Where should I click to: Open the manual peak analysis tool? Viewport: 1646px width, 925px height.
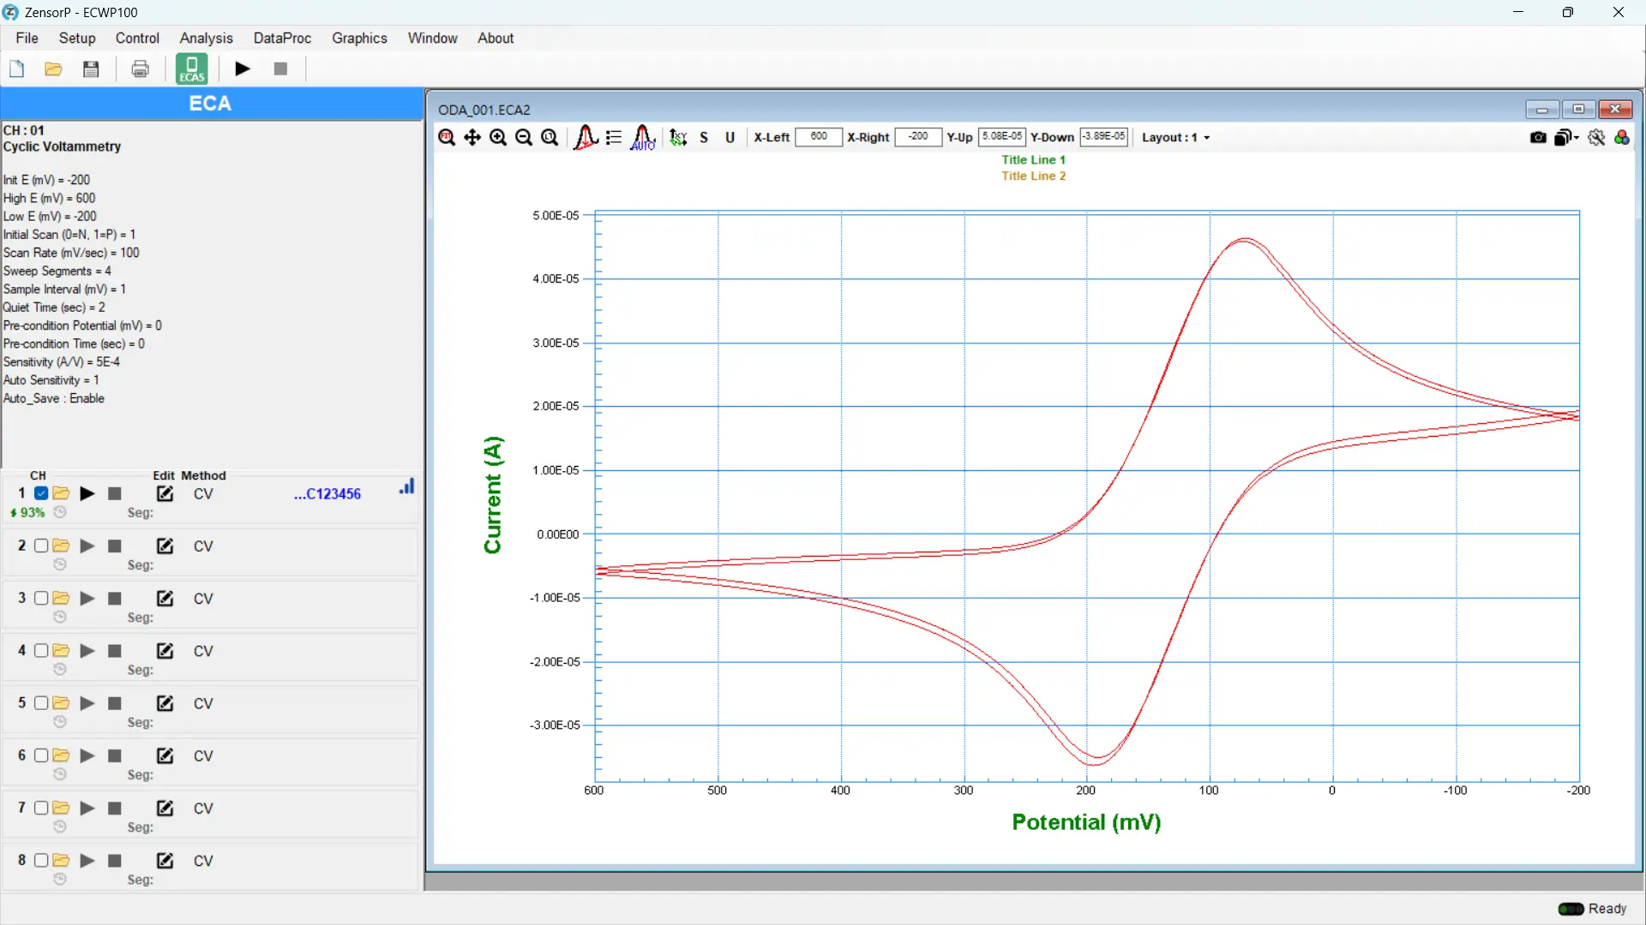click(586, 137)
